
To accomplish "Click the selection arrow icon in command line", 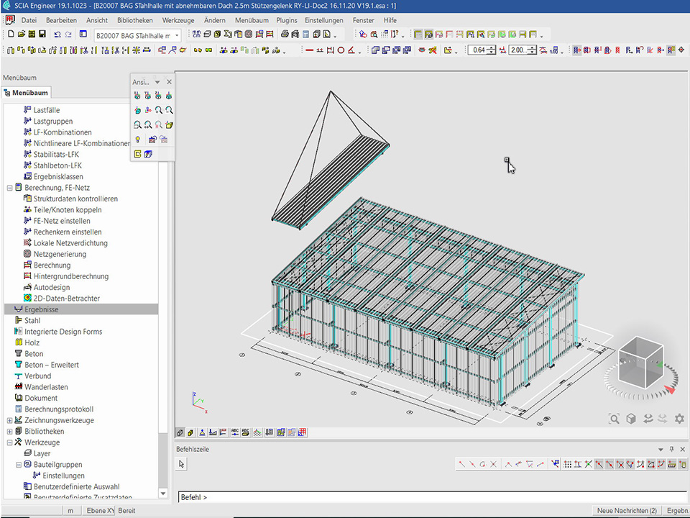I will pos(182,465).
